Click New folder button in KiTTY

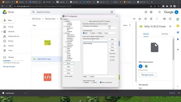point(112,54)
